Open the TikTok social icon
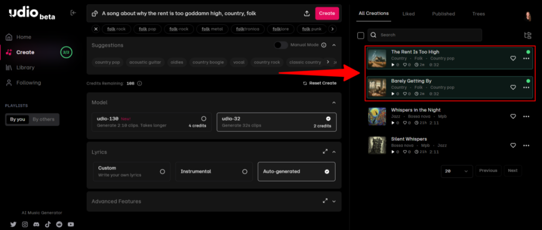Screen dimensions: 542x230 pyautogui.click(x=48, y=225)
